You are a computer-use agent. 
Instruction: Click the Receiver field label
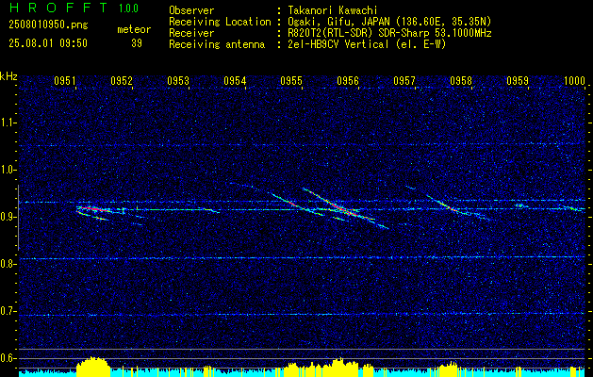(191, 33)
